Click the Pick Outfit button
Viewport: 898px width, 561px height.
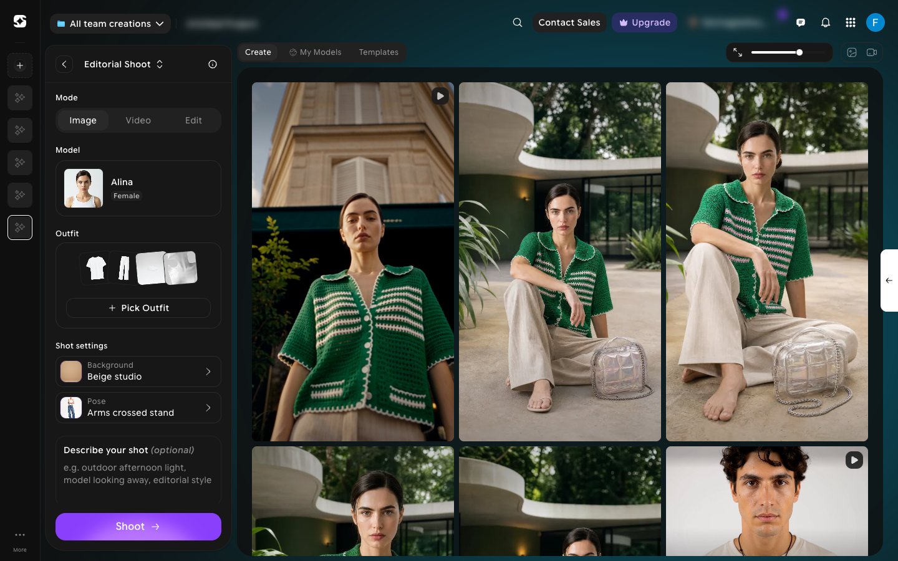[138, 308]
